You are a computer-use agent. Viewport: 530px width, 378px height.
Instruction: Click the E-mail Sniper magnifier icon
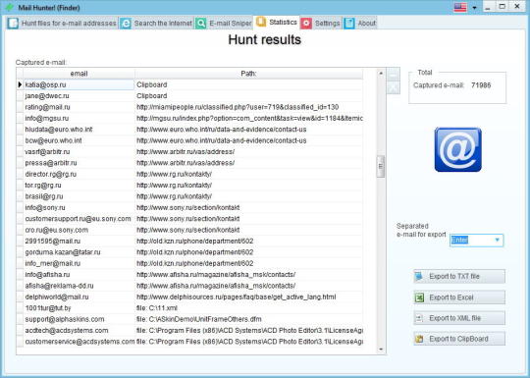[201, 24]
